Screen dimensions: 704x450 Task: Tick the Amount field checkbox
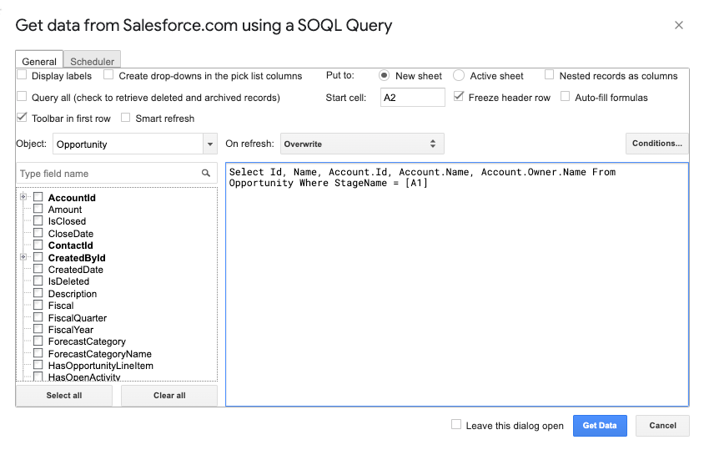[x=38, y=210]
